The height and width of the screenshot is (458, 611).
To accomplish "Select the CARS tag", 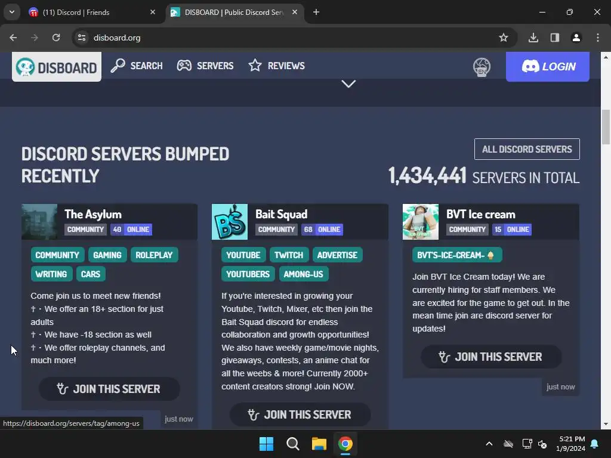I will (91, 274).
